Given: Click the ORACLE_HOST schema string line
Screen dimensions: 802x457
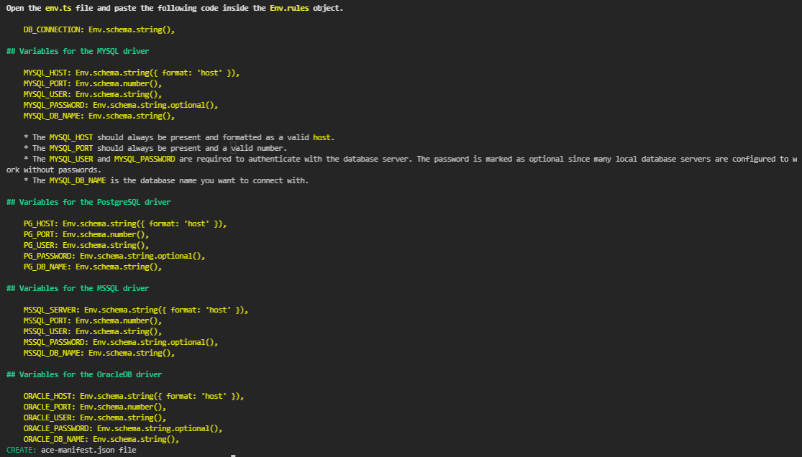Looking at the screenshot, I should tap(134, 396).
